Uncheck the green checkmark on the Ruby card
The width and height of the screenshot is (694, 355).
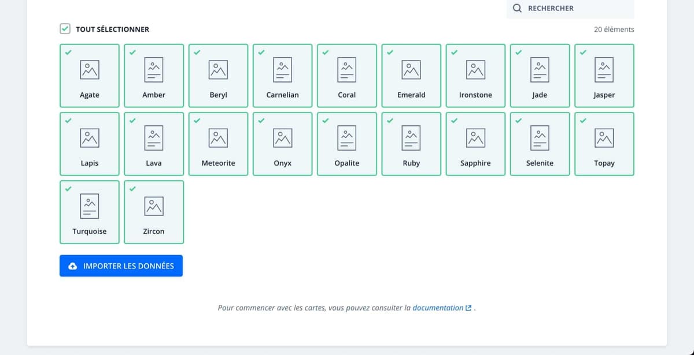click(x=389, y=120)
